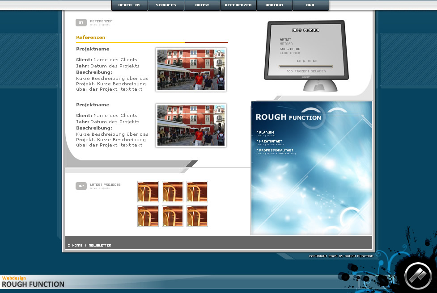Click the MP3 player loading progress bar

point(305,67)
